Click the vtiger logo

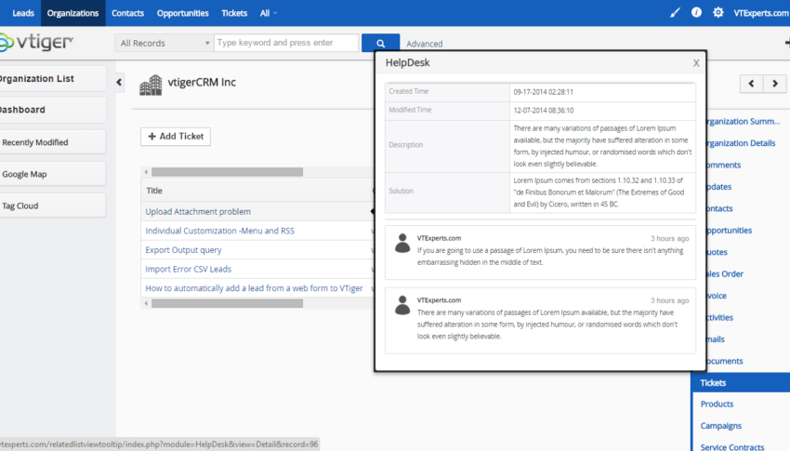pos(36,43)
